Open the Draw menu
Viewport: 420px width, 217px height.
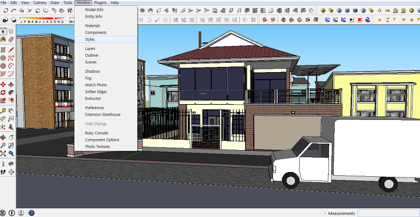coord(55,3)
